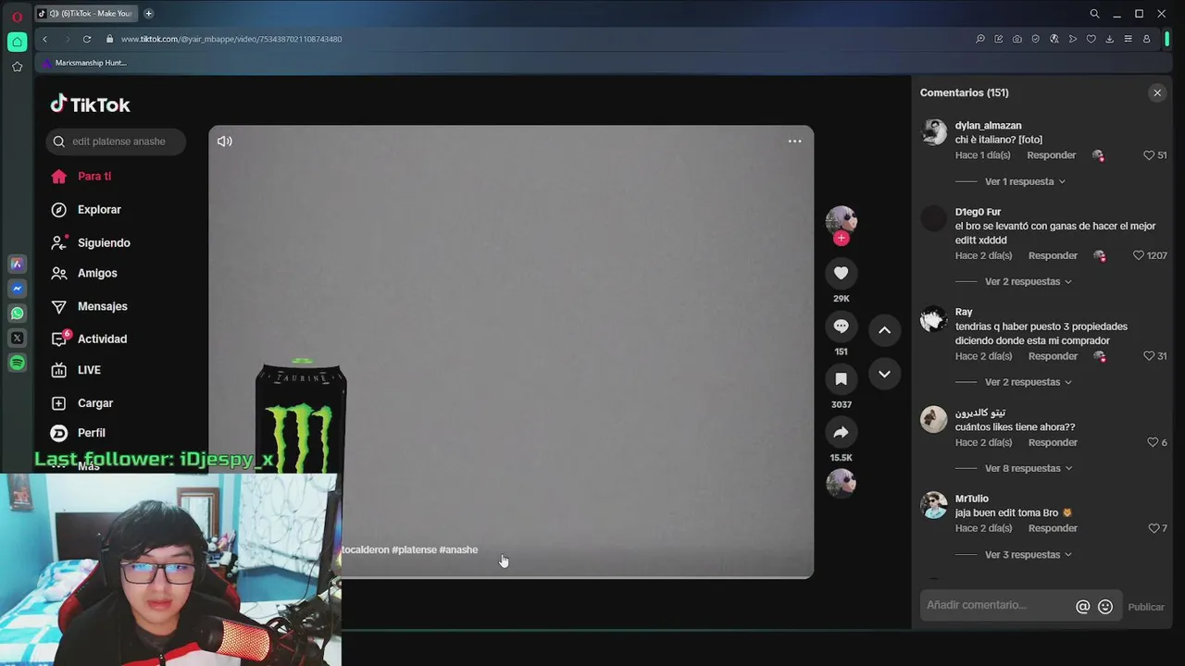This screenshot has height=666, width=1185.
Task: Open video comments bubble icon showing 151
Action: point(841,326)
